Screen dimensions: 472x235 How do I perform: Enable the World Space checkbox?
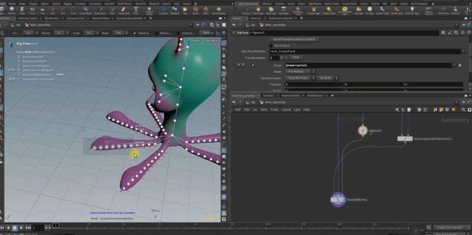271,45
